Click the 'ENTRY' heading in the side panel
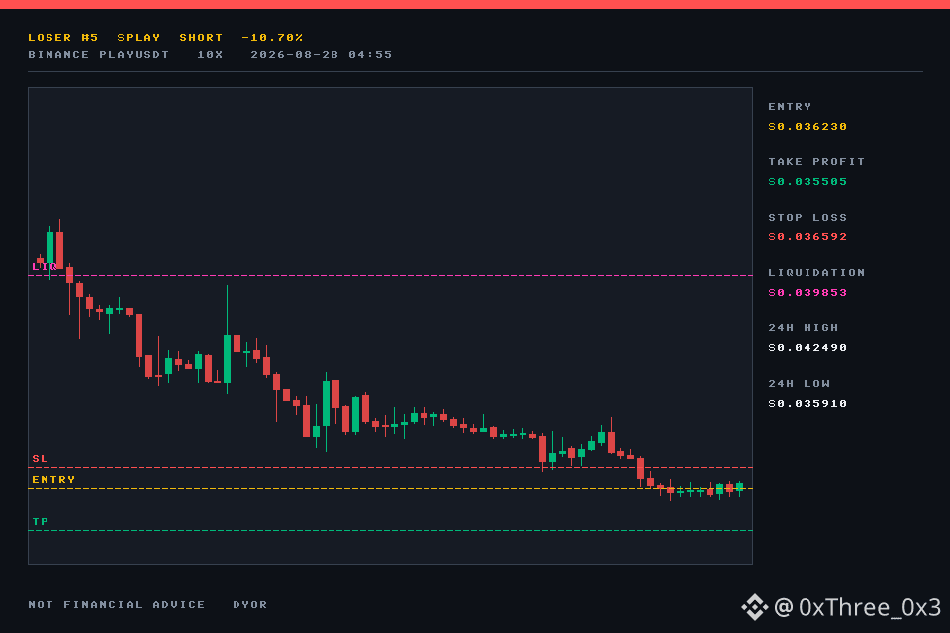The width and height of the screenshot is (950, 633). [790, 107]
